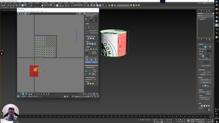The image size is (219, 123).
Task: Click the Load button in Channel rollout
Action: pos(208,94)
